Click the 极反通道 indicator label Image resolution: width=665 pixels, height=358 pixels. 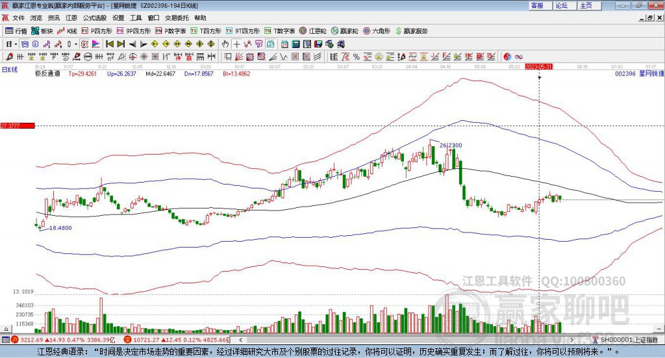coord(47,73)
